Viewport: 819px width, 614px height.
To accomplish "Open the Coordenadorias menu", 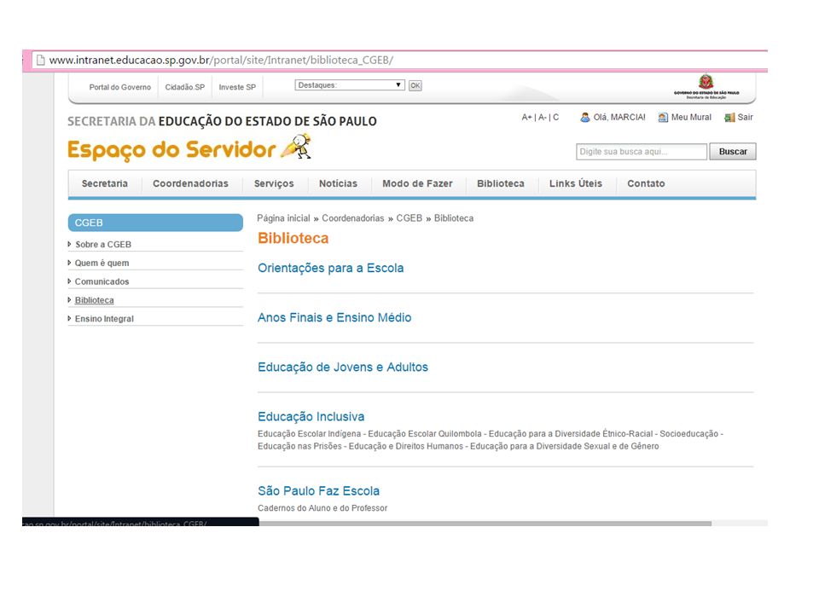I will point(190,184).
